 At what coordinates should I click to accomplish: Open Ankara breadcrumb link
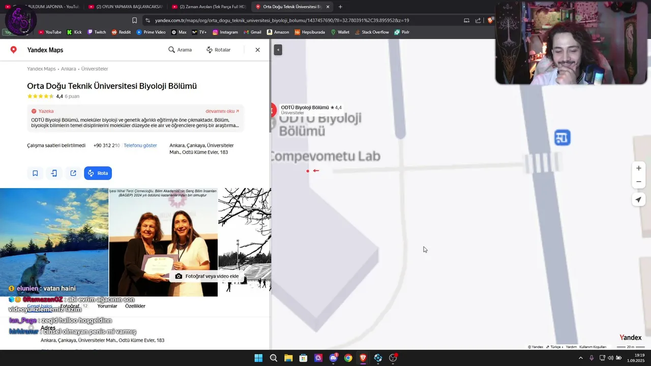coord(68,69)
